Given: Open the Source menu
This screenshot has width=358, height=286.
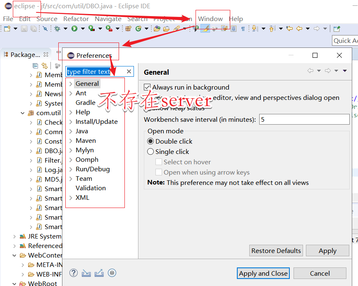Looking at the screenshot, I should coord(47,19).
